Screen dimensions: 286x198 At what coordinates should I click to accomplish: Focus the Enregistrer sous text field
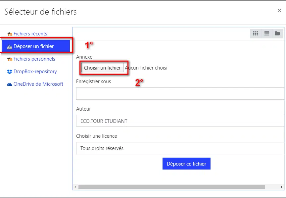180,93
